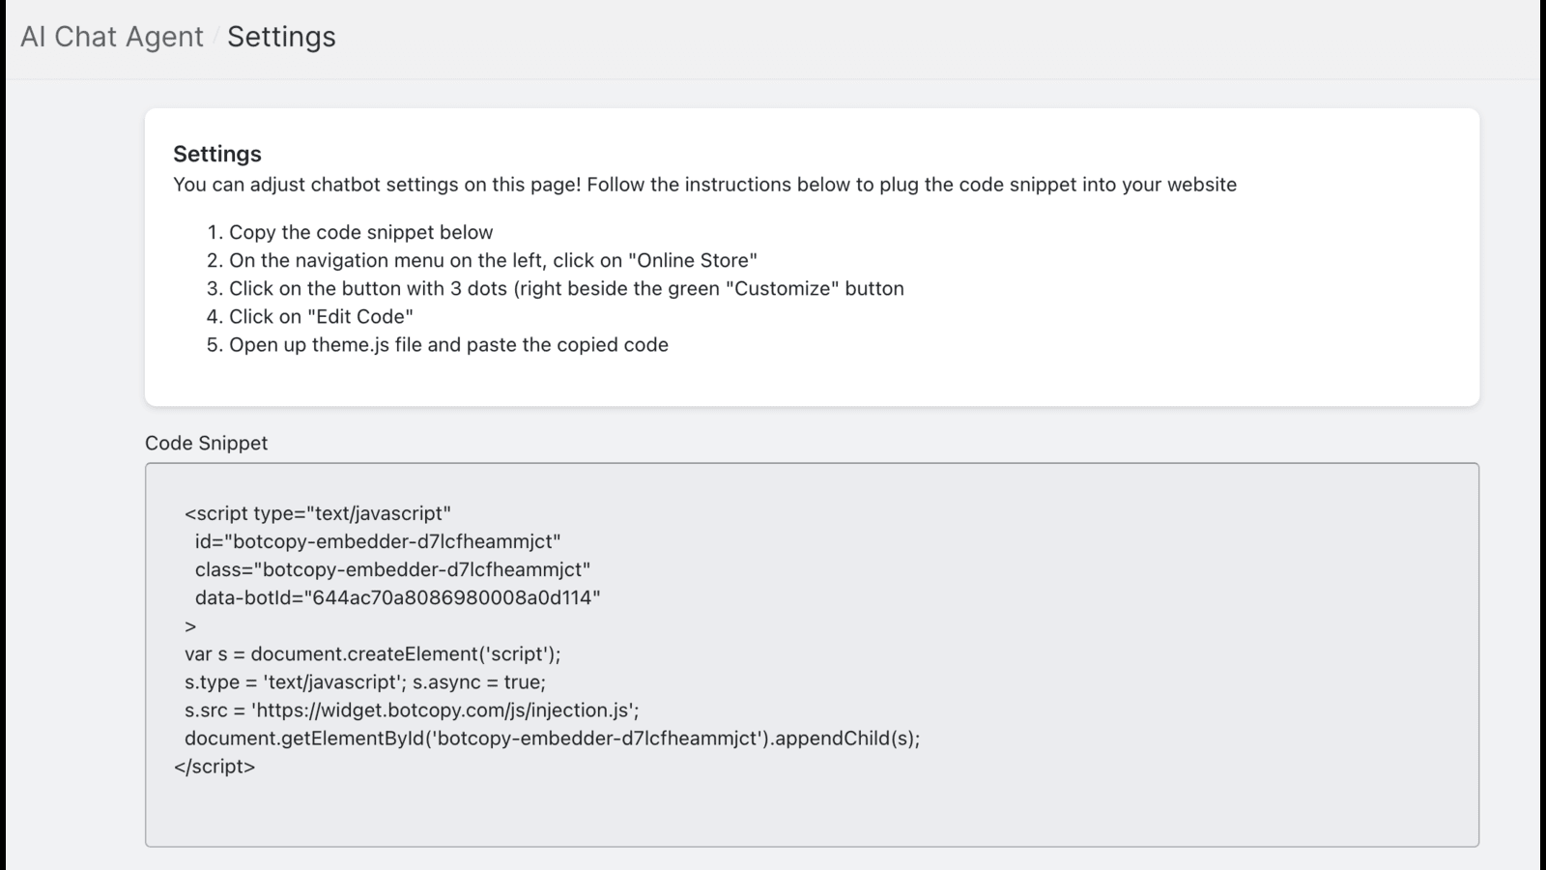Click the data-botId attribute line
Image resolution: width=1546 pixels, height=870 pixels.
click(397, 597)
